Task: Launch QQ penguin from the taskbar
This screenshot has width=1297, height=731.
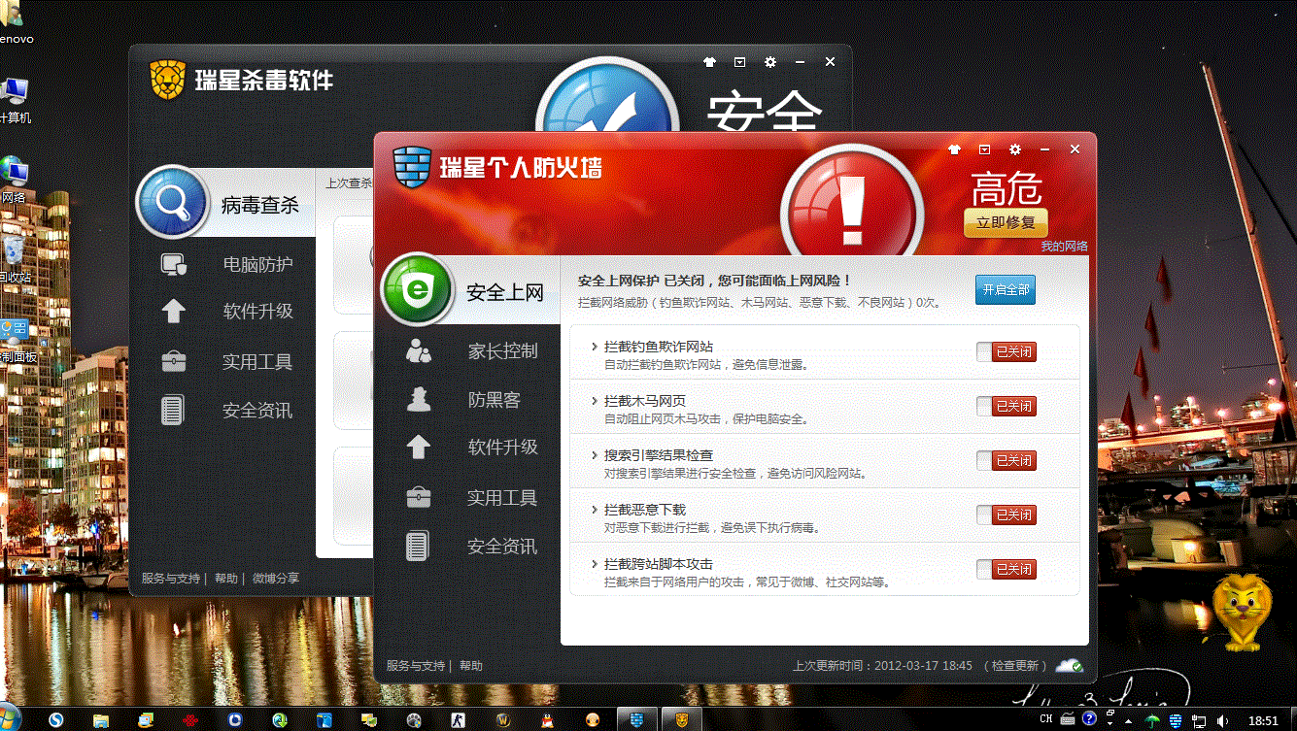Action: click(548, 719)
